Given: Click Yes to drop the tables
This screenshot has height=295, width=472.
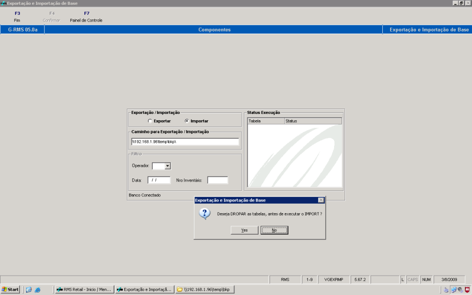Looking at the screenshot, I should click(x=244, y=230).
